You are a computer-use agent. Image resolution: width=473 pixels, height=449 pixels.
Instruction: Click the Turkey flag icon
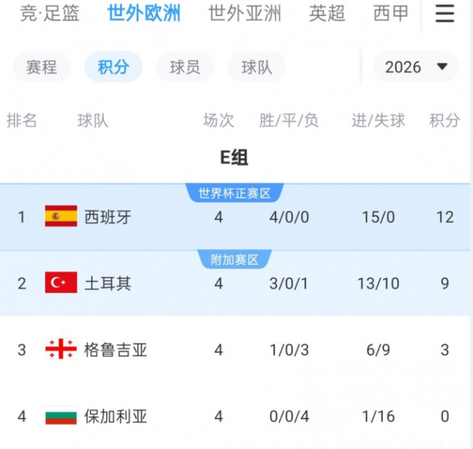click(61, 283)
